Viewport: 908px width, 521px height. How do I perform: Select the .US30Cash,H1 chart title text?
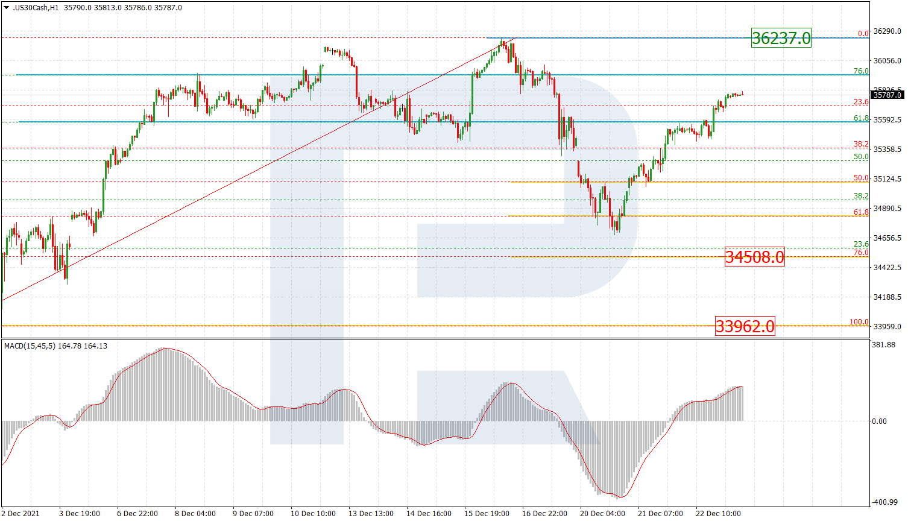36,8
